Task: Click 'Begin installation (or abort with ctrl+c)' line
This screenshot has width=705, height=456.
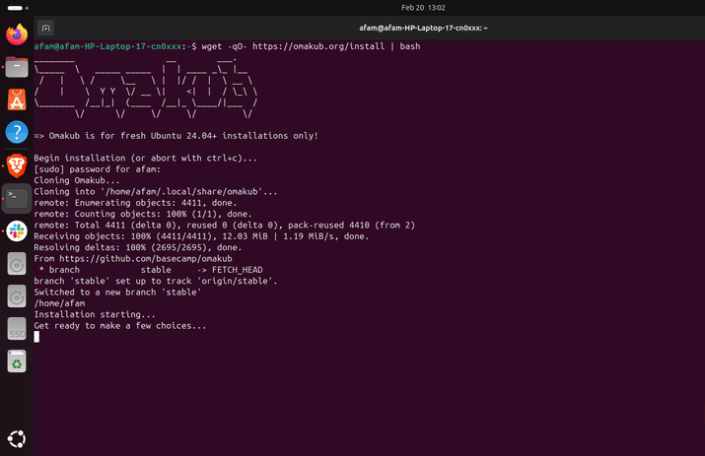Action: tap(145, 159)
